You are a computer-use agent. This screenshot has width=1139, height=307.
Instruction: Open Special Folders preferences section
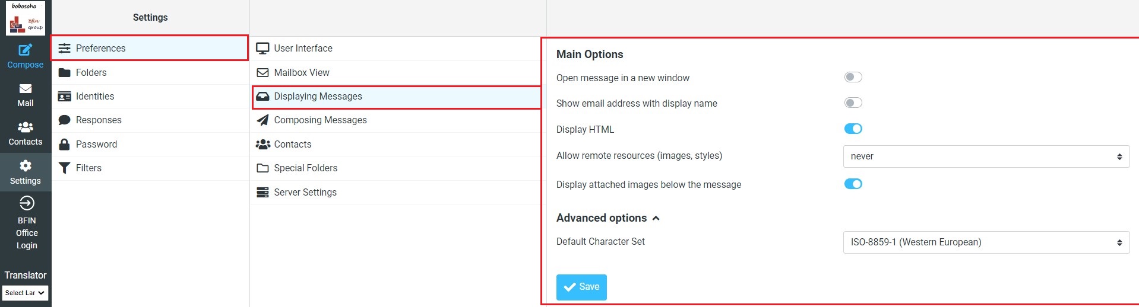[305, 168]
